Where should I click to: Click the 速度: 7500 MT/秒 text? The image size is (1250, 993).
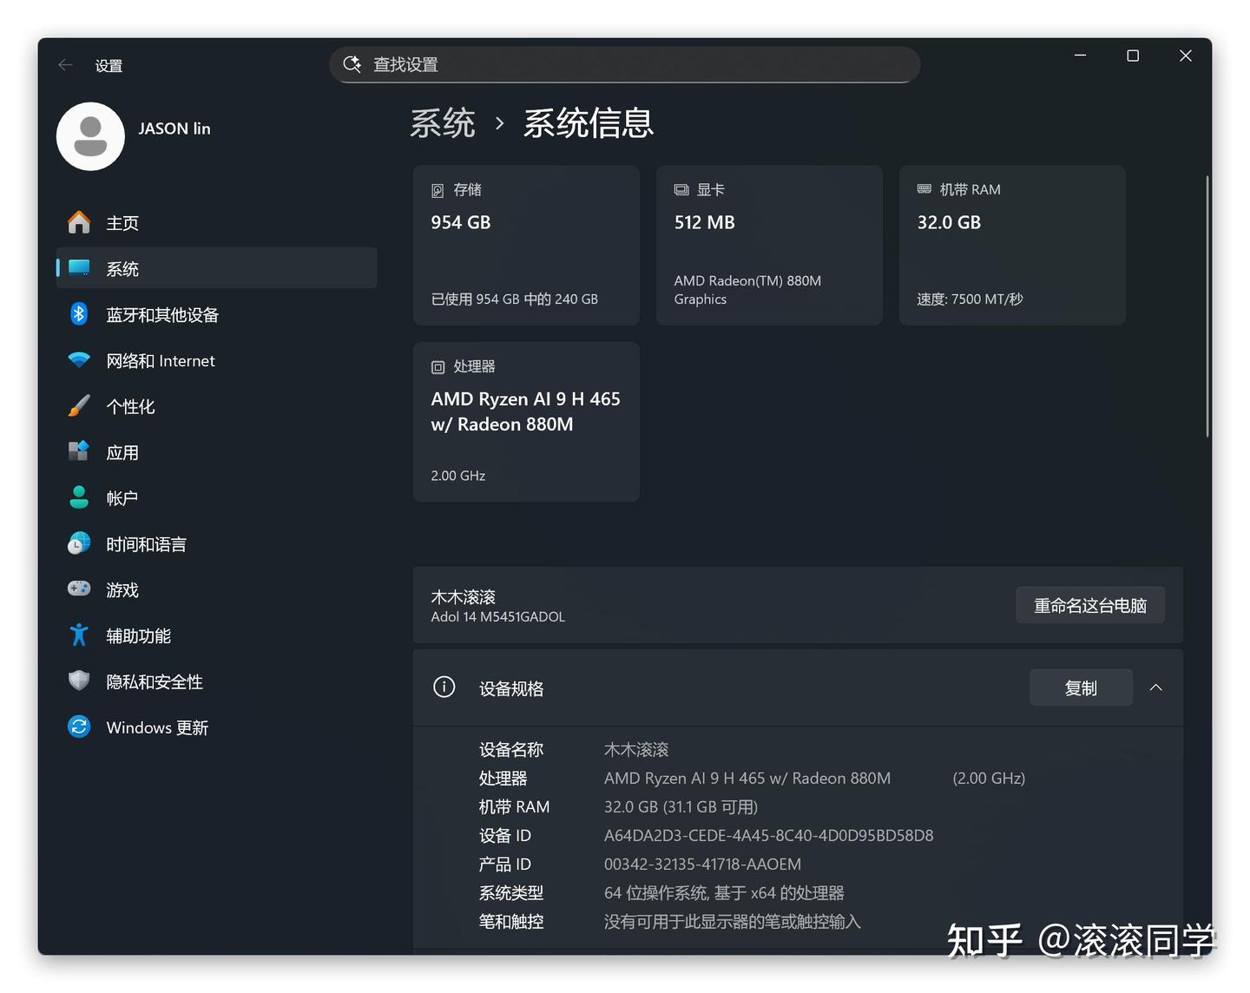pyautogui.click(x=970, y=299)
